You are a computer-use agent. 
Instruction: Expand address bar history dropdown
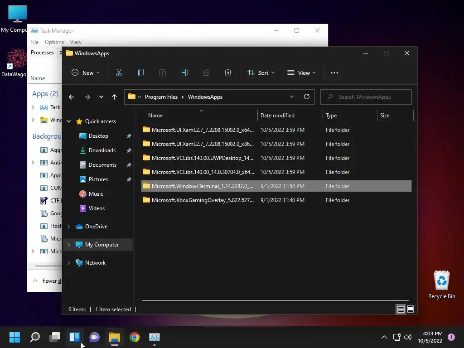pyautogui.click(x=292, y=97)
